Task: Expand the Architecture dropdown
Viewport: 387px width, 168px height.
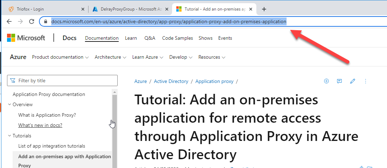Action: coord(110,57)
